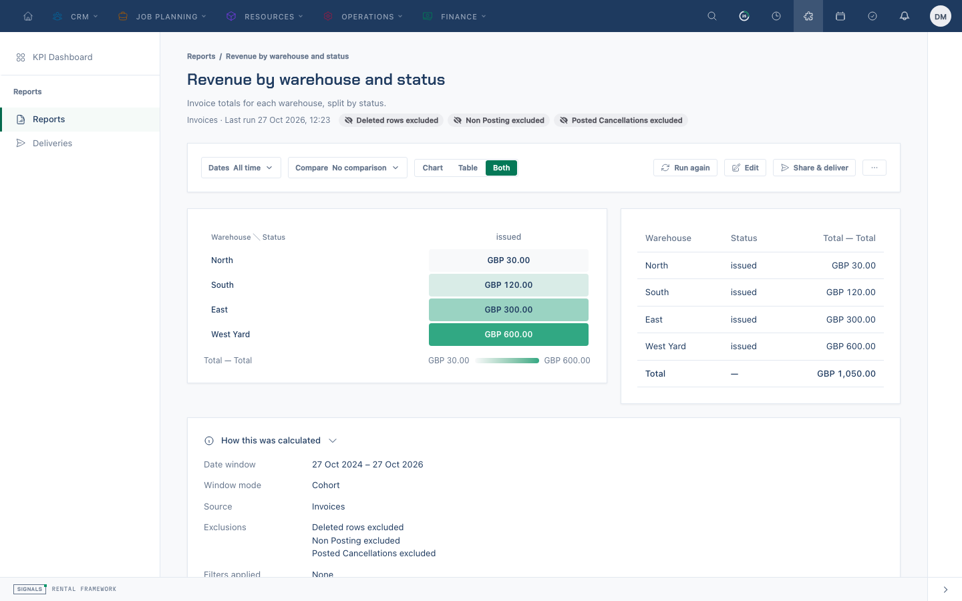Click the Share & deliver button
This screenshot has height=601, width=962.
[x=814, y=168]
